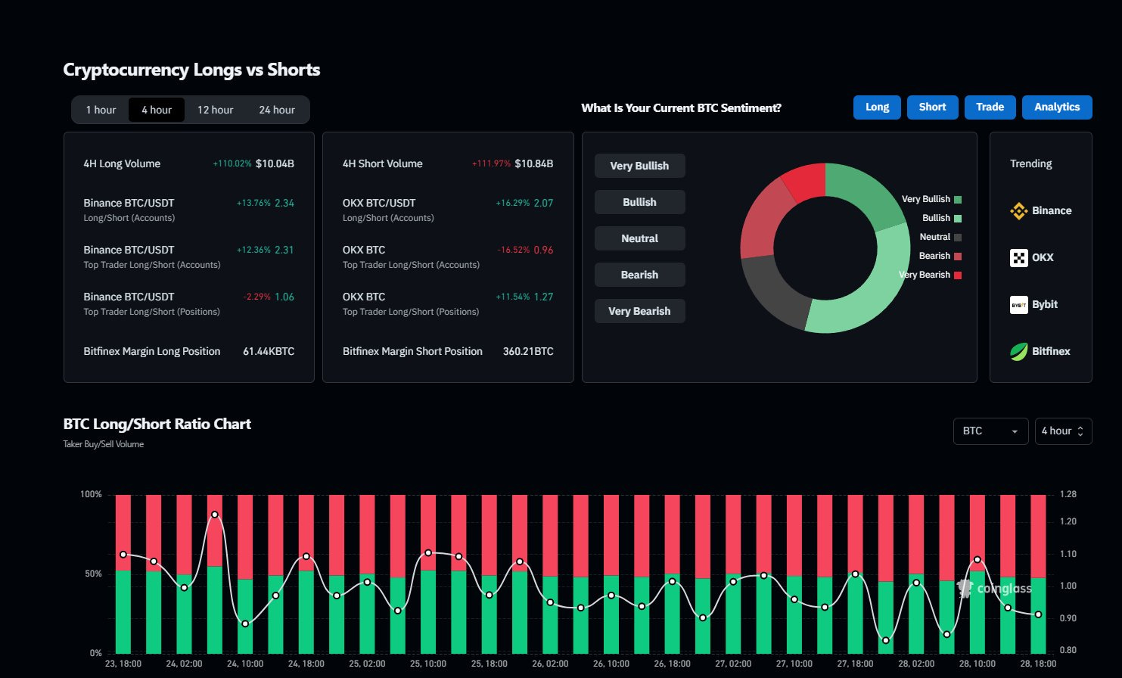
Task: Vote Neutral sentiment
Action: pyautogui.click(x=640, y=238)
